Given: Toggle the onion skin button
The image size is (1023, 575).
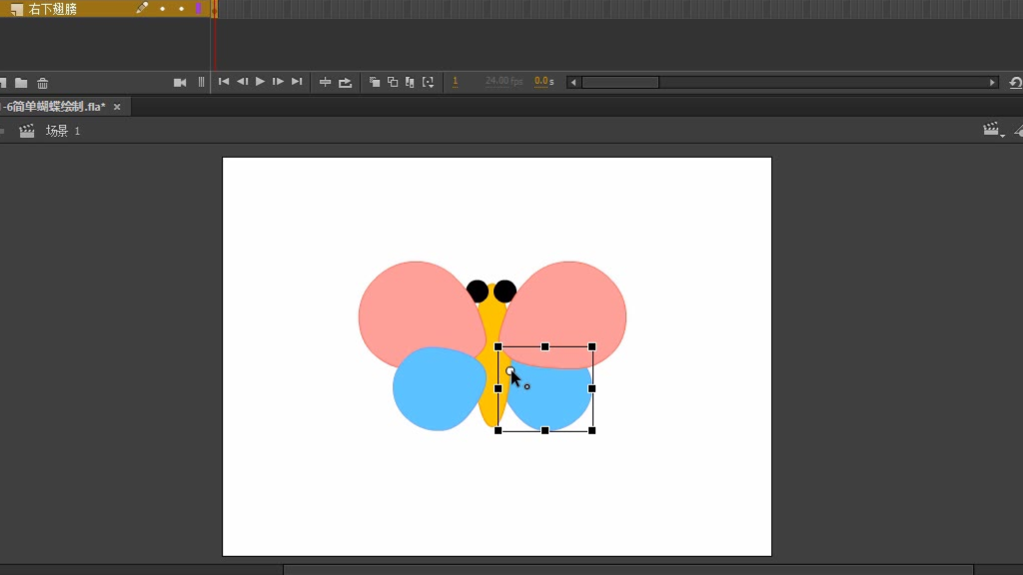Looking at the screenshot, I should 375,82.
